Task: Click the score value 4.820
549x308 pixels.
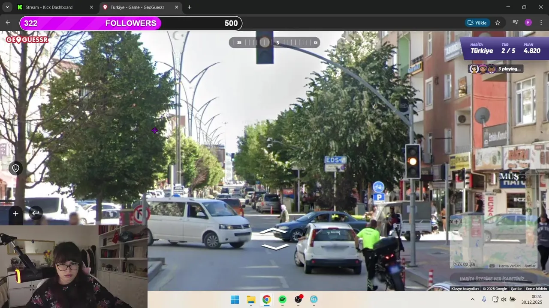Action: [532, 50]
